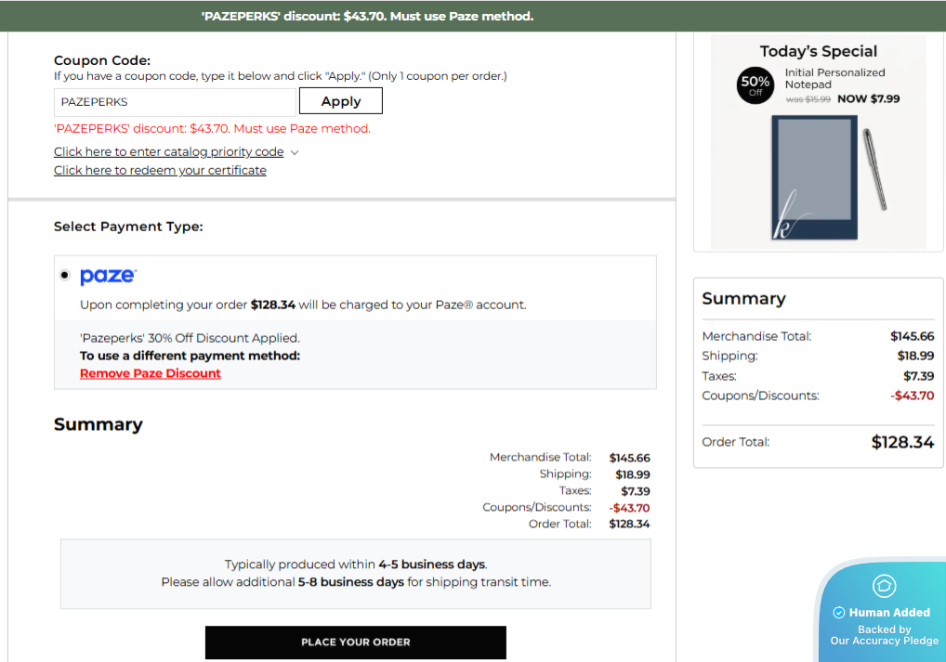Select the Paze payment radio button
Screen dimensions: 946x662
tap(64, 275)
